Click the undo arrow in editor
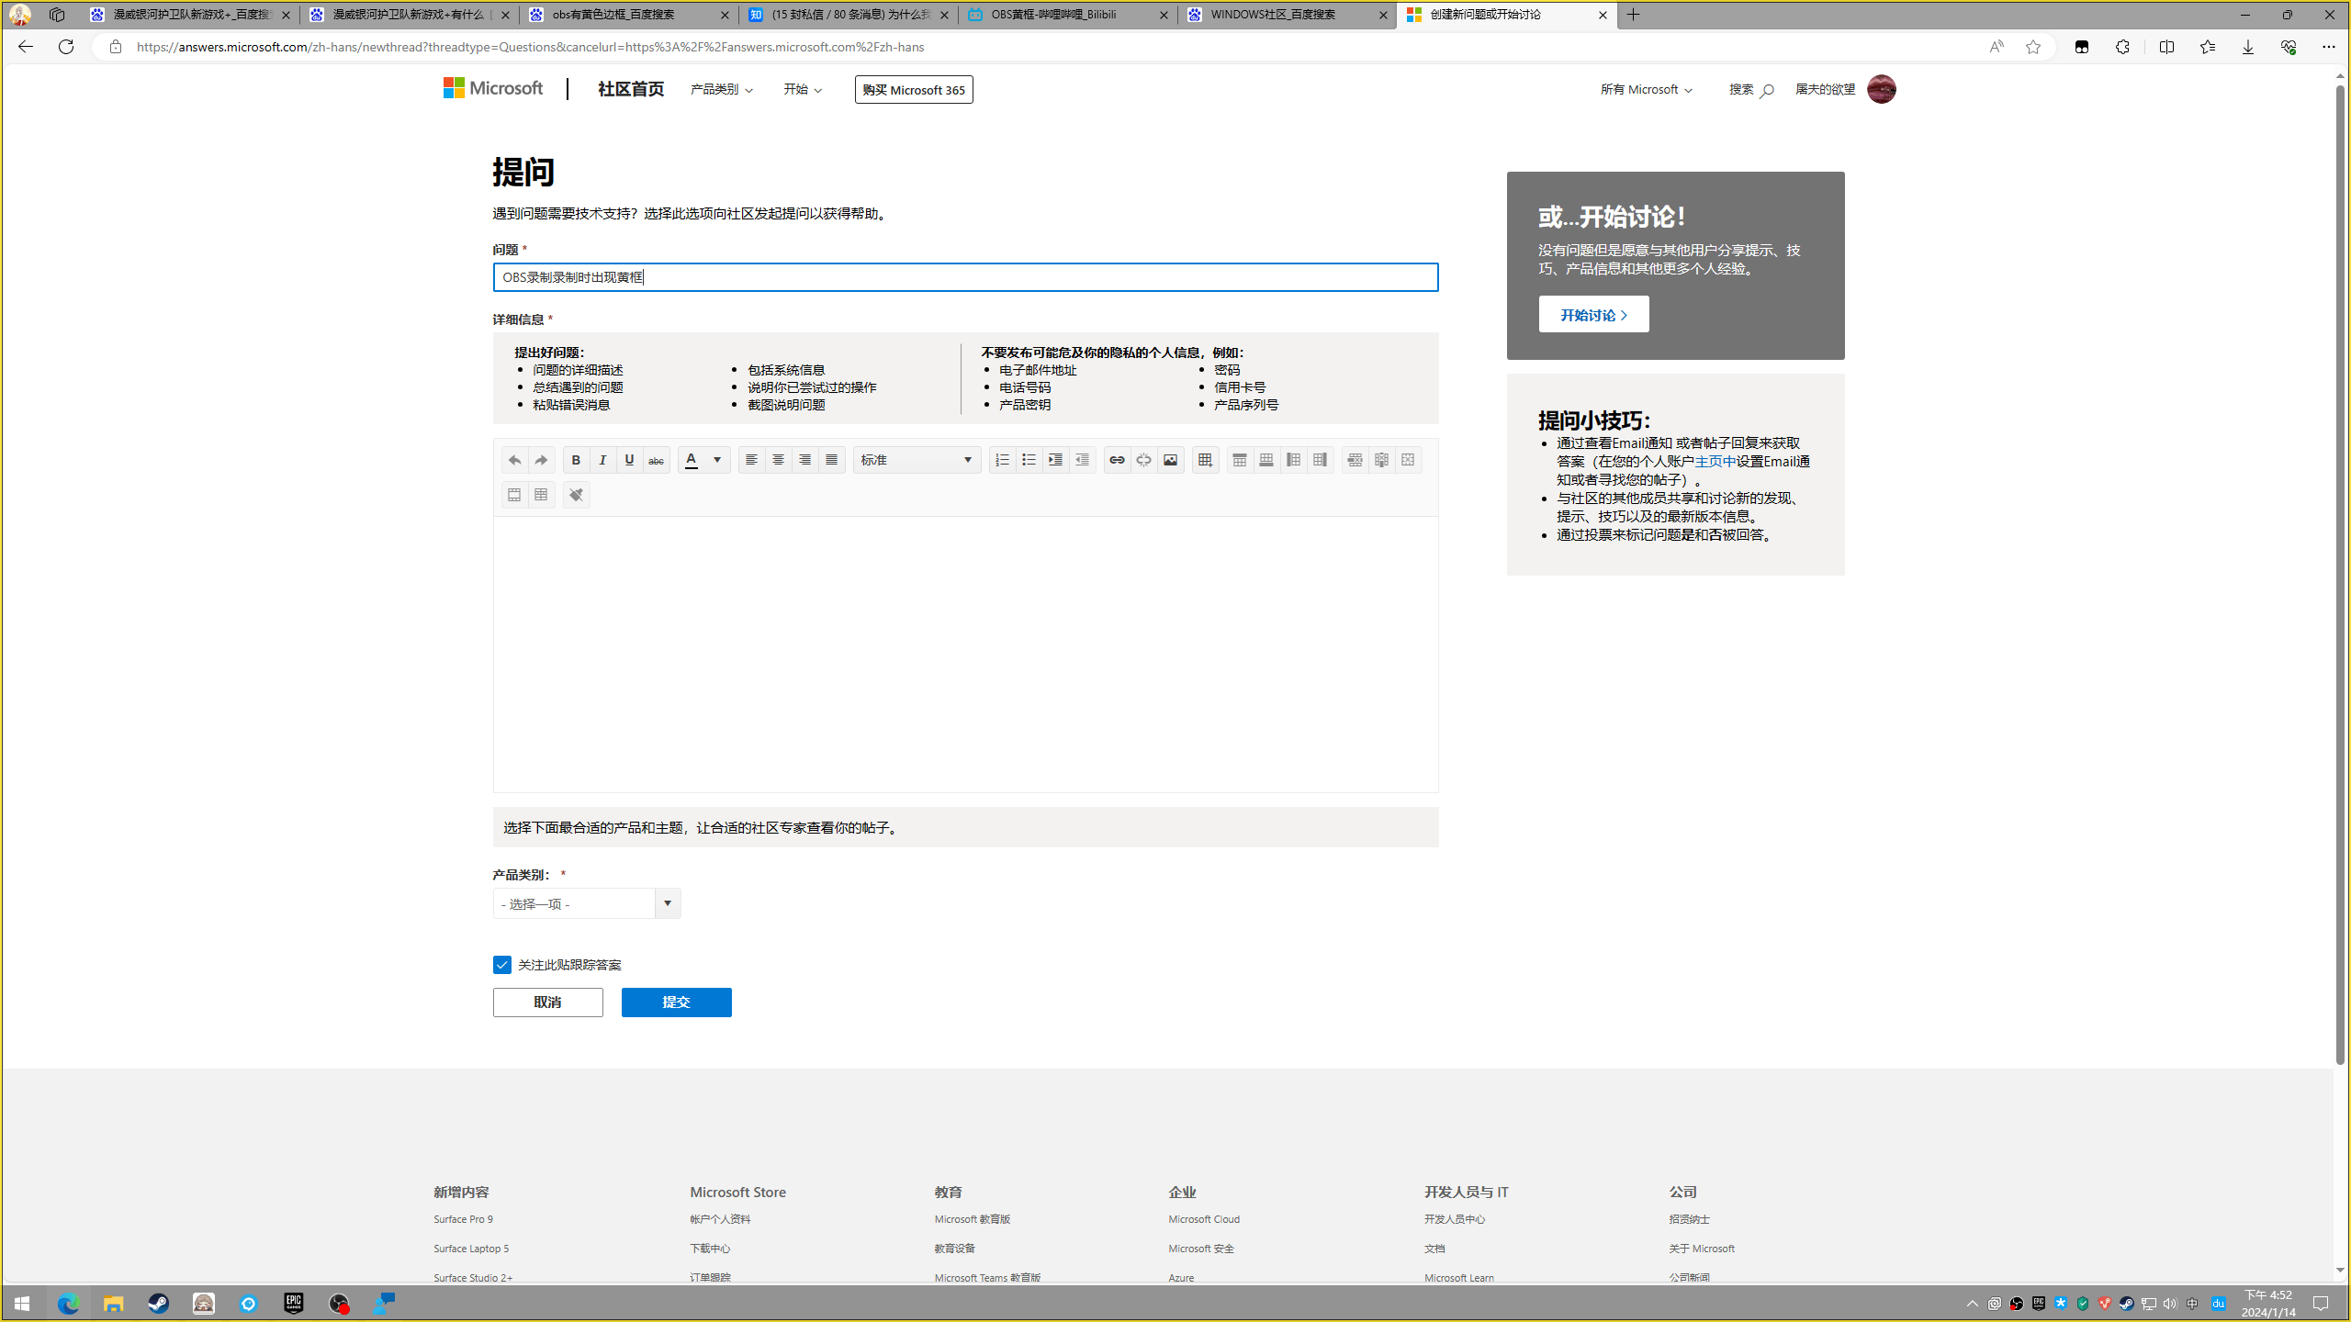 (514, 460)
